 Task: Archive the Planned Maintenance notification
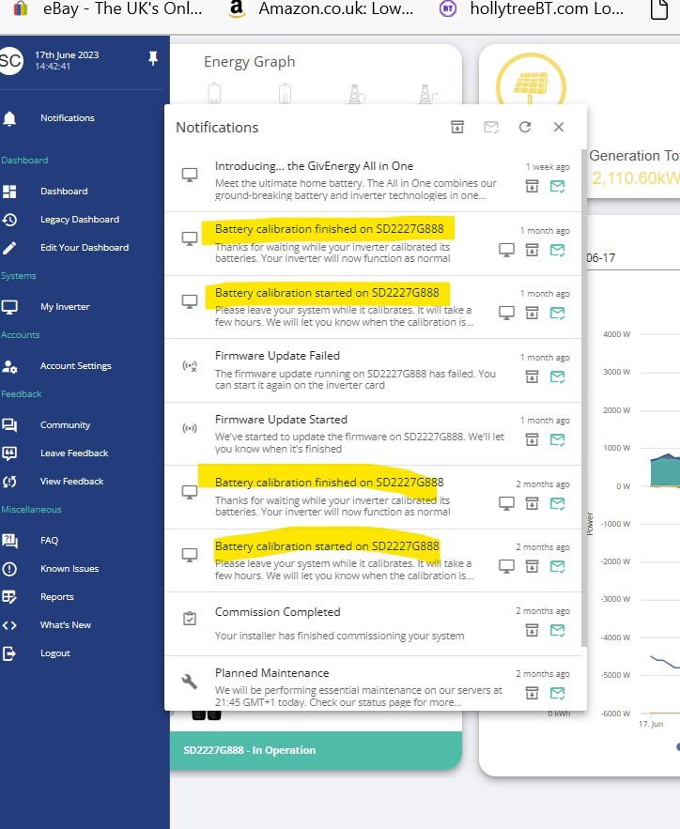click(x=532, y=693)
